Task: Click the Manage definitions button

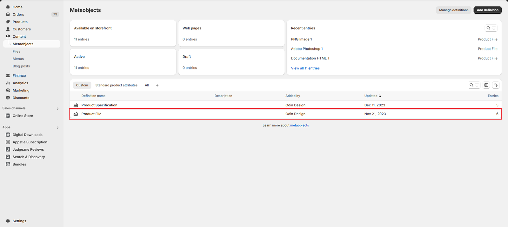Action: [x=454, y=10]
